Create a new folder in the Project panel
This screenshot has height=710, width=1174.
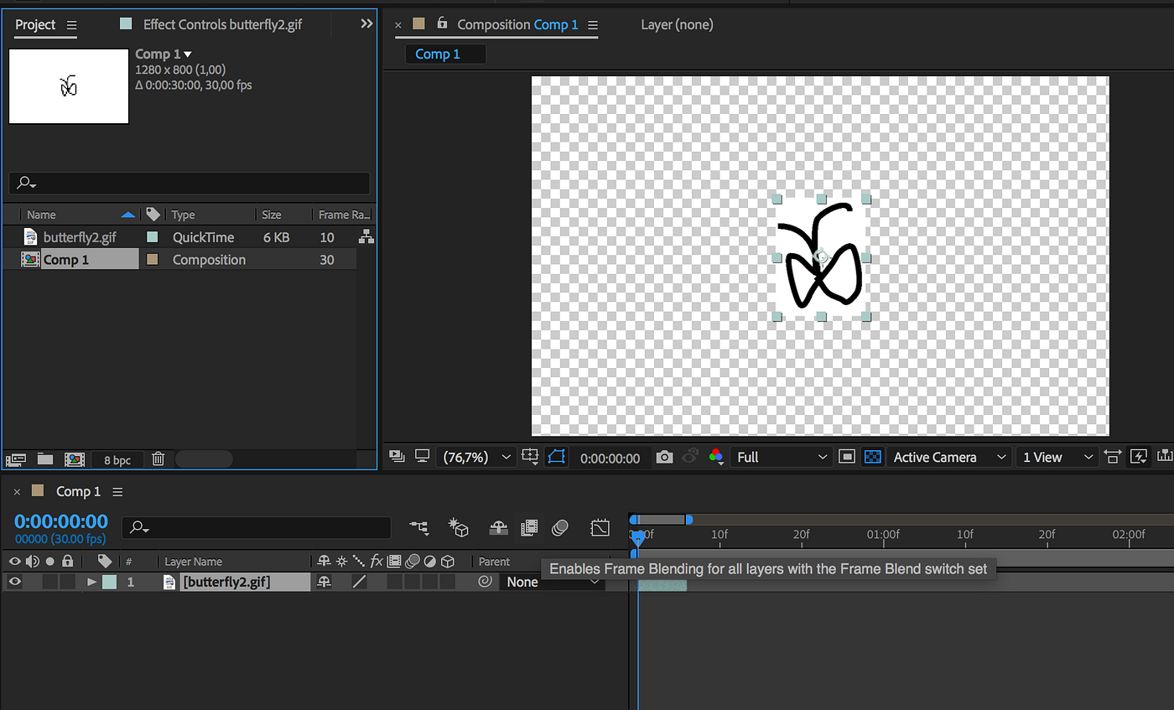tap(44, 459)
